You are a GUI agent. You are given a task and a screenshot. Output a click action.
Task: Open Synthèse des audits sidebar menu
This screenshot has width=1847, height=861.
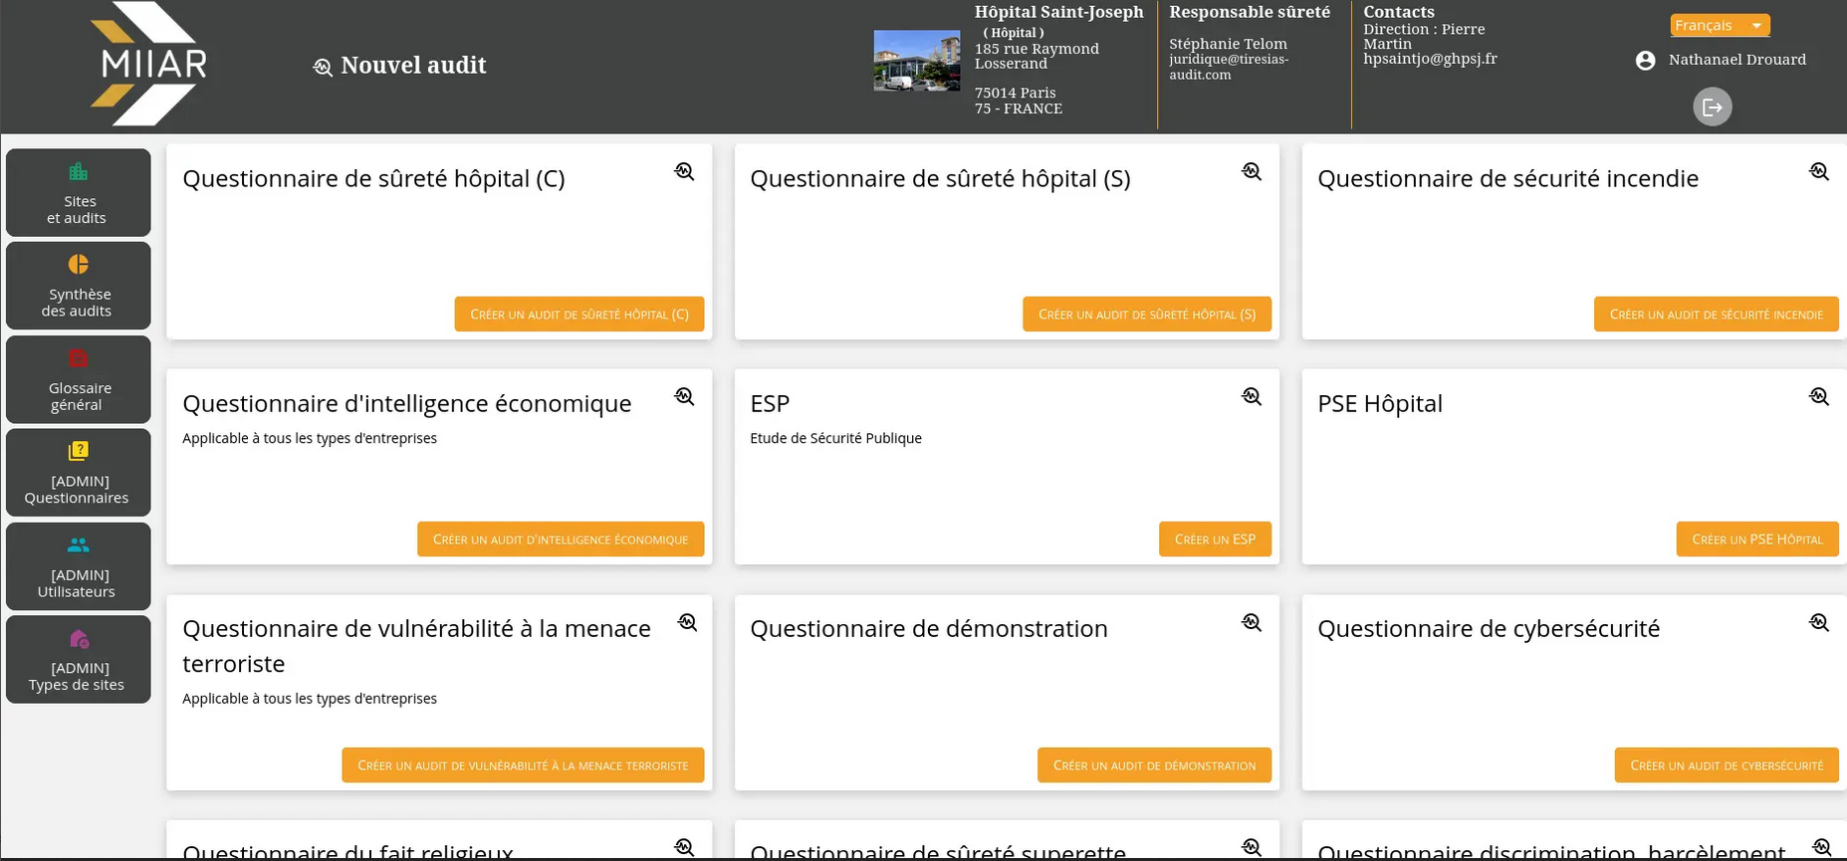(x=79, y=286)
